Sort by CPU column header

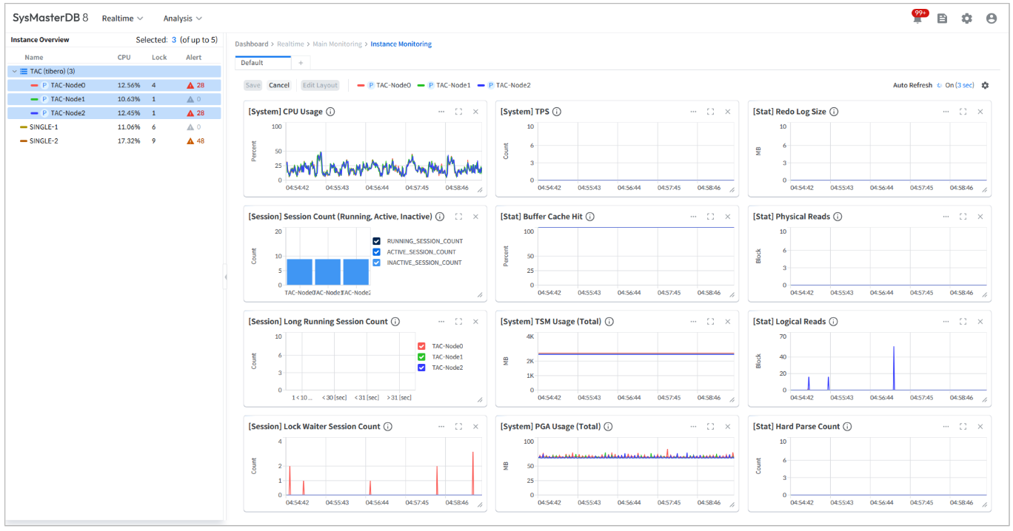click(124, 57)
